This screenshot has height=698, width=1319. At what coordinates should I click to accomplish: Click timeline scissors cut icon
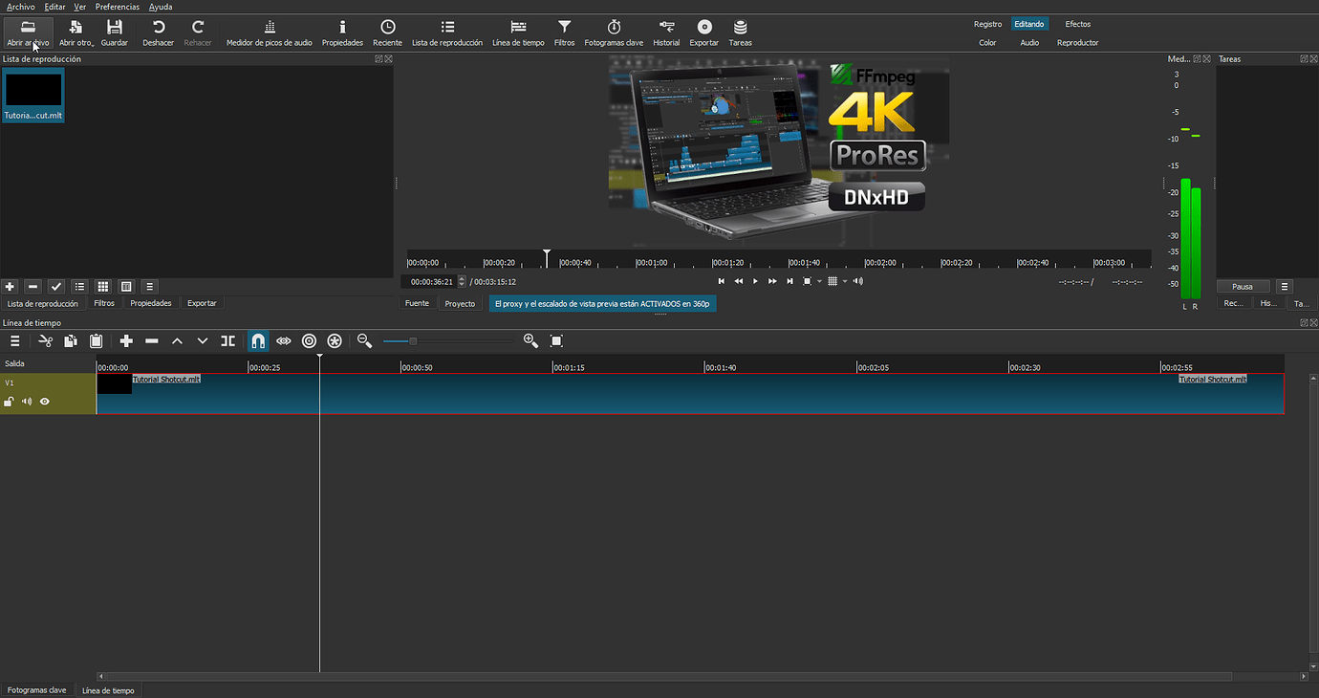coord(45,340)
